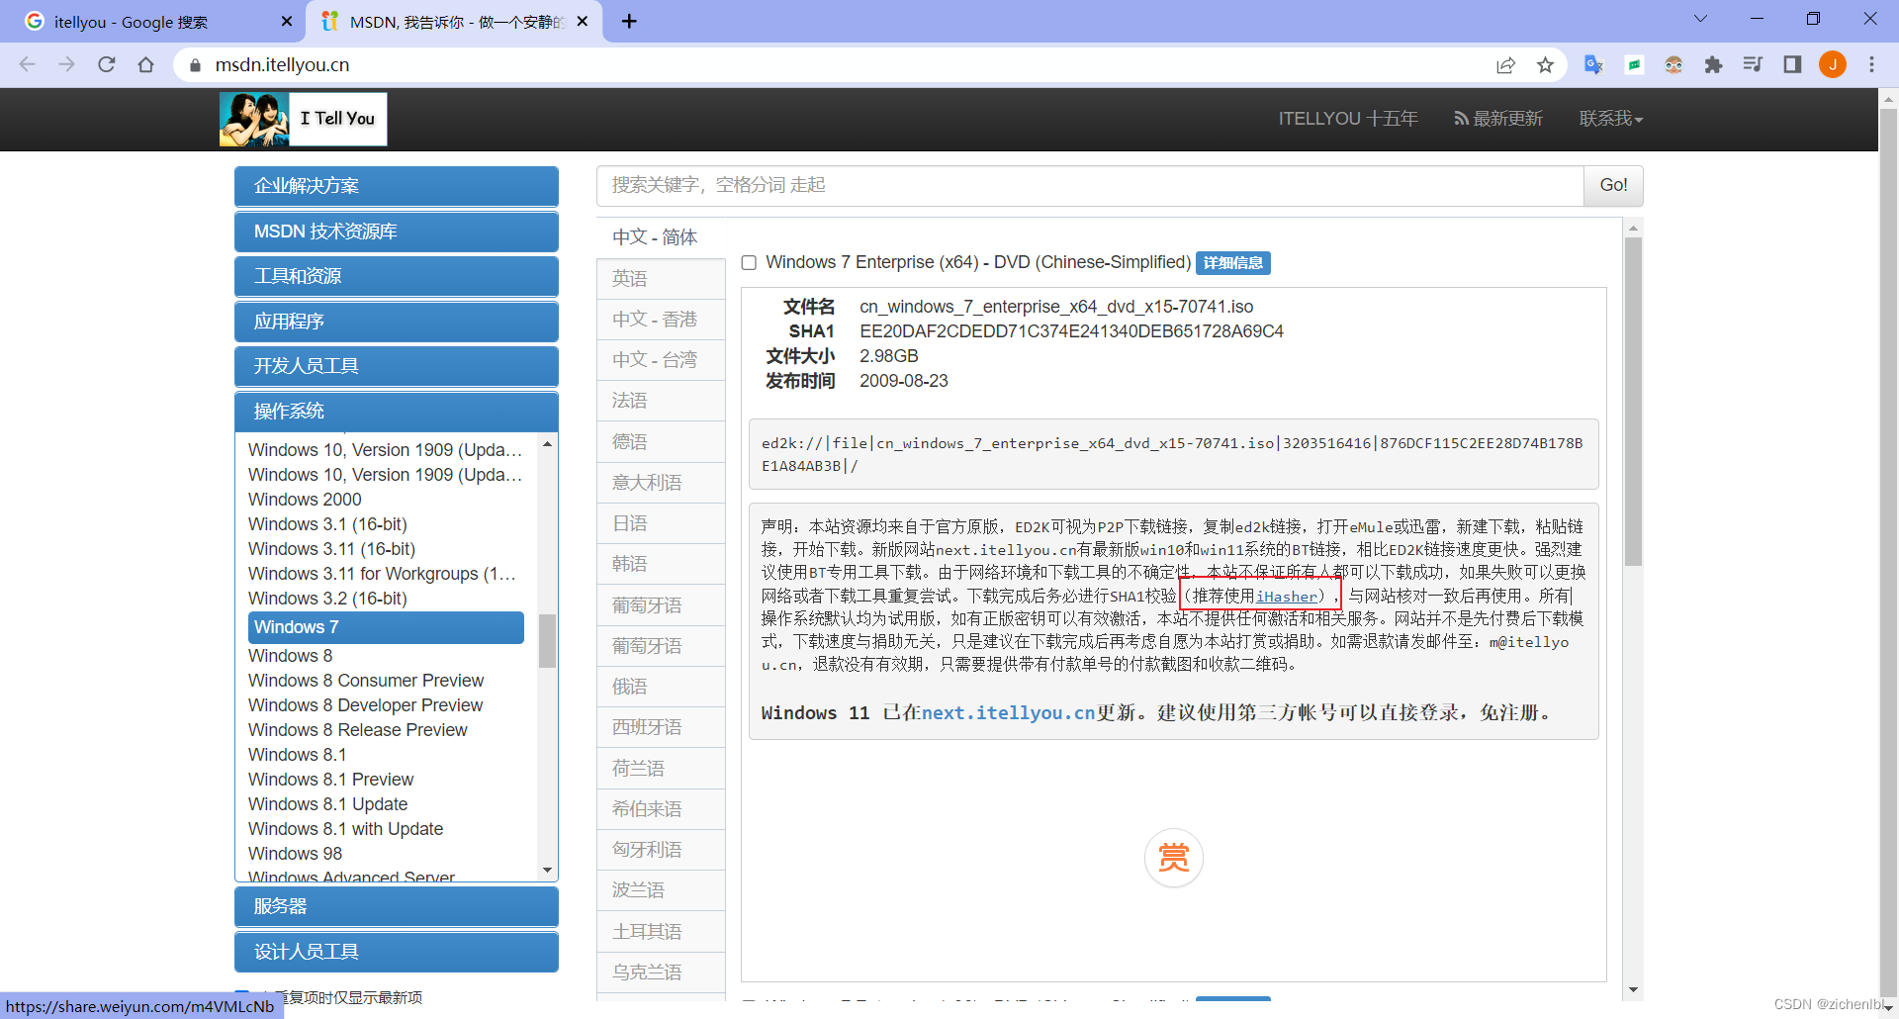The height and width of the screenshot is (1019, 1899).
Task: Bookmark this page with star icon
Action: pos(1545,64)
